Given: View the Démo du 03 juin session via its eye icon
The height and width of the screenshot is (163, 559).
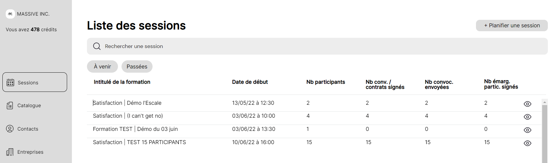Looking at the screenshot, I should (x=527, y=130).
